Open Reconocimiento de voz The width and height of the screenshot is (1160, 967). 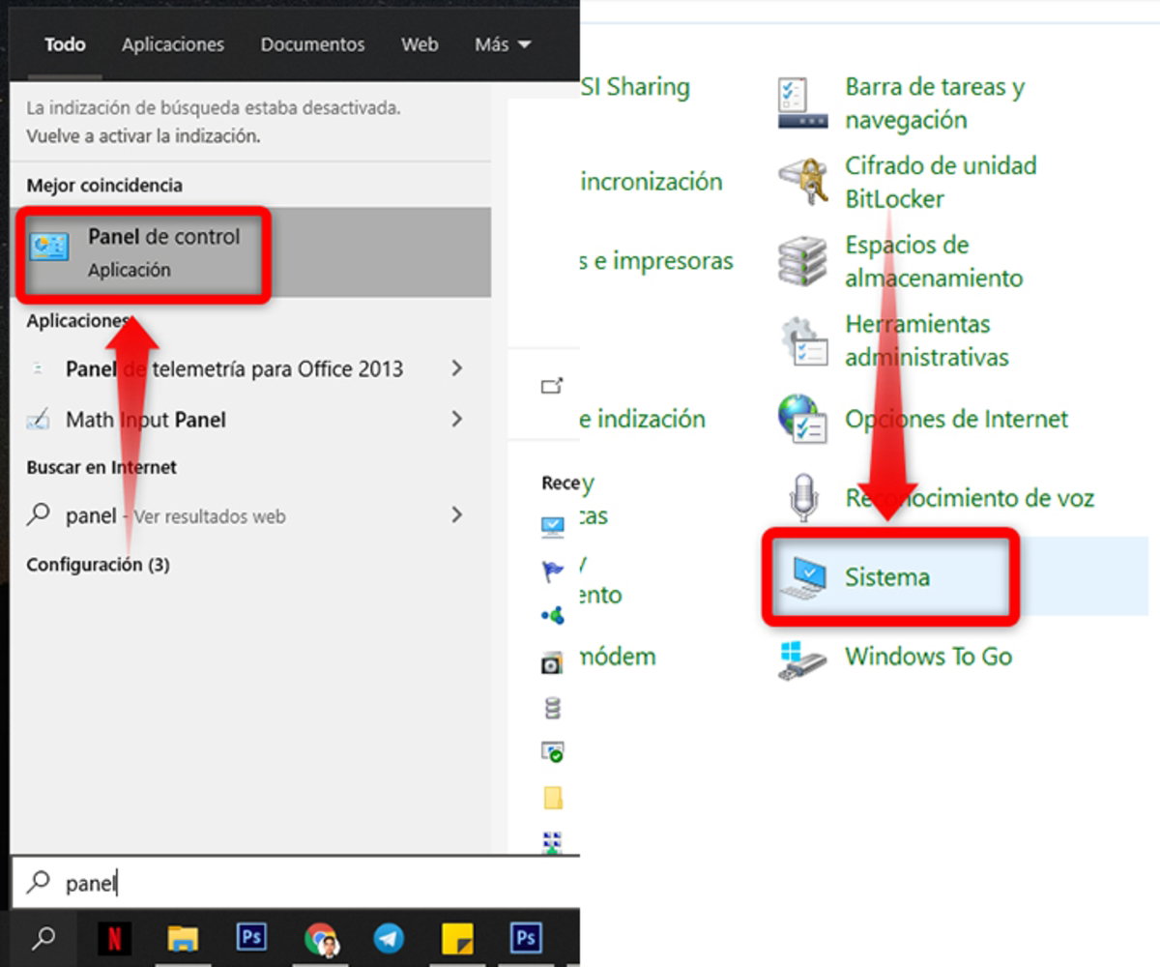pos(969,499)
